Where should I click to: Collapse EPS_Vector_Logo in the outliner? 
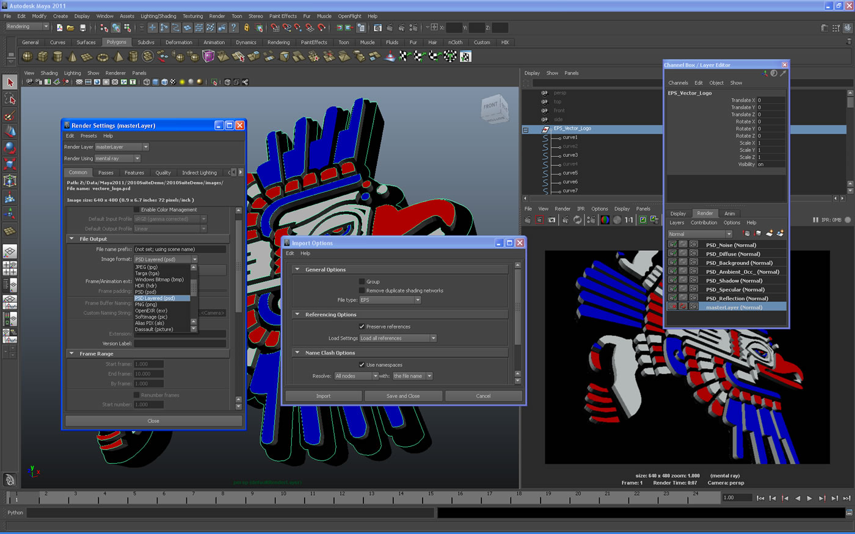[x=525, y=129]
